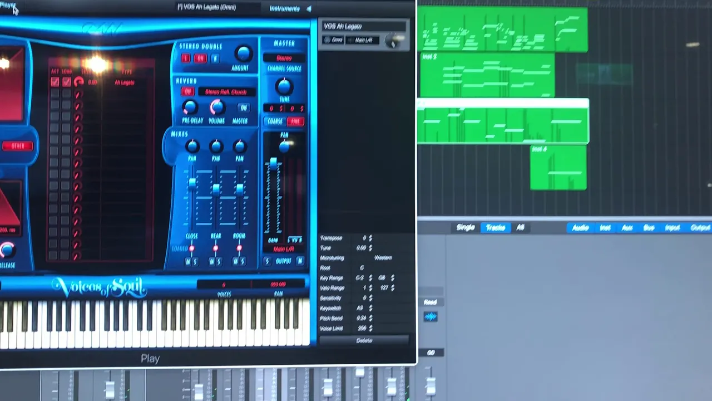Select Fine tuning mode
The height and width of the screenshot is (401, 712).
click(295, 121)
